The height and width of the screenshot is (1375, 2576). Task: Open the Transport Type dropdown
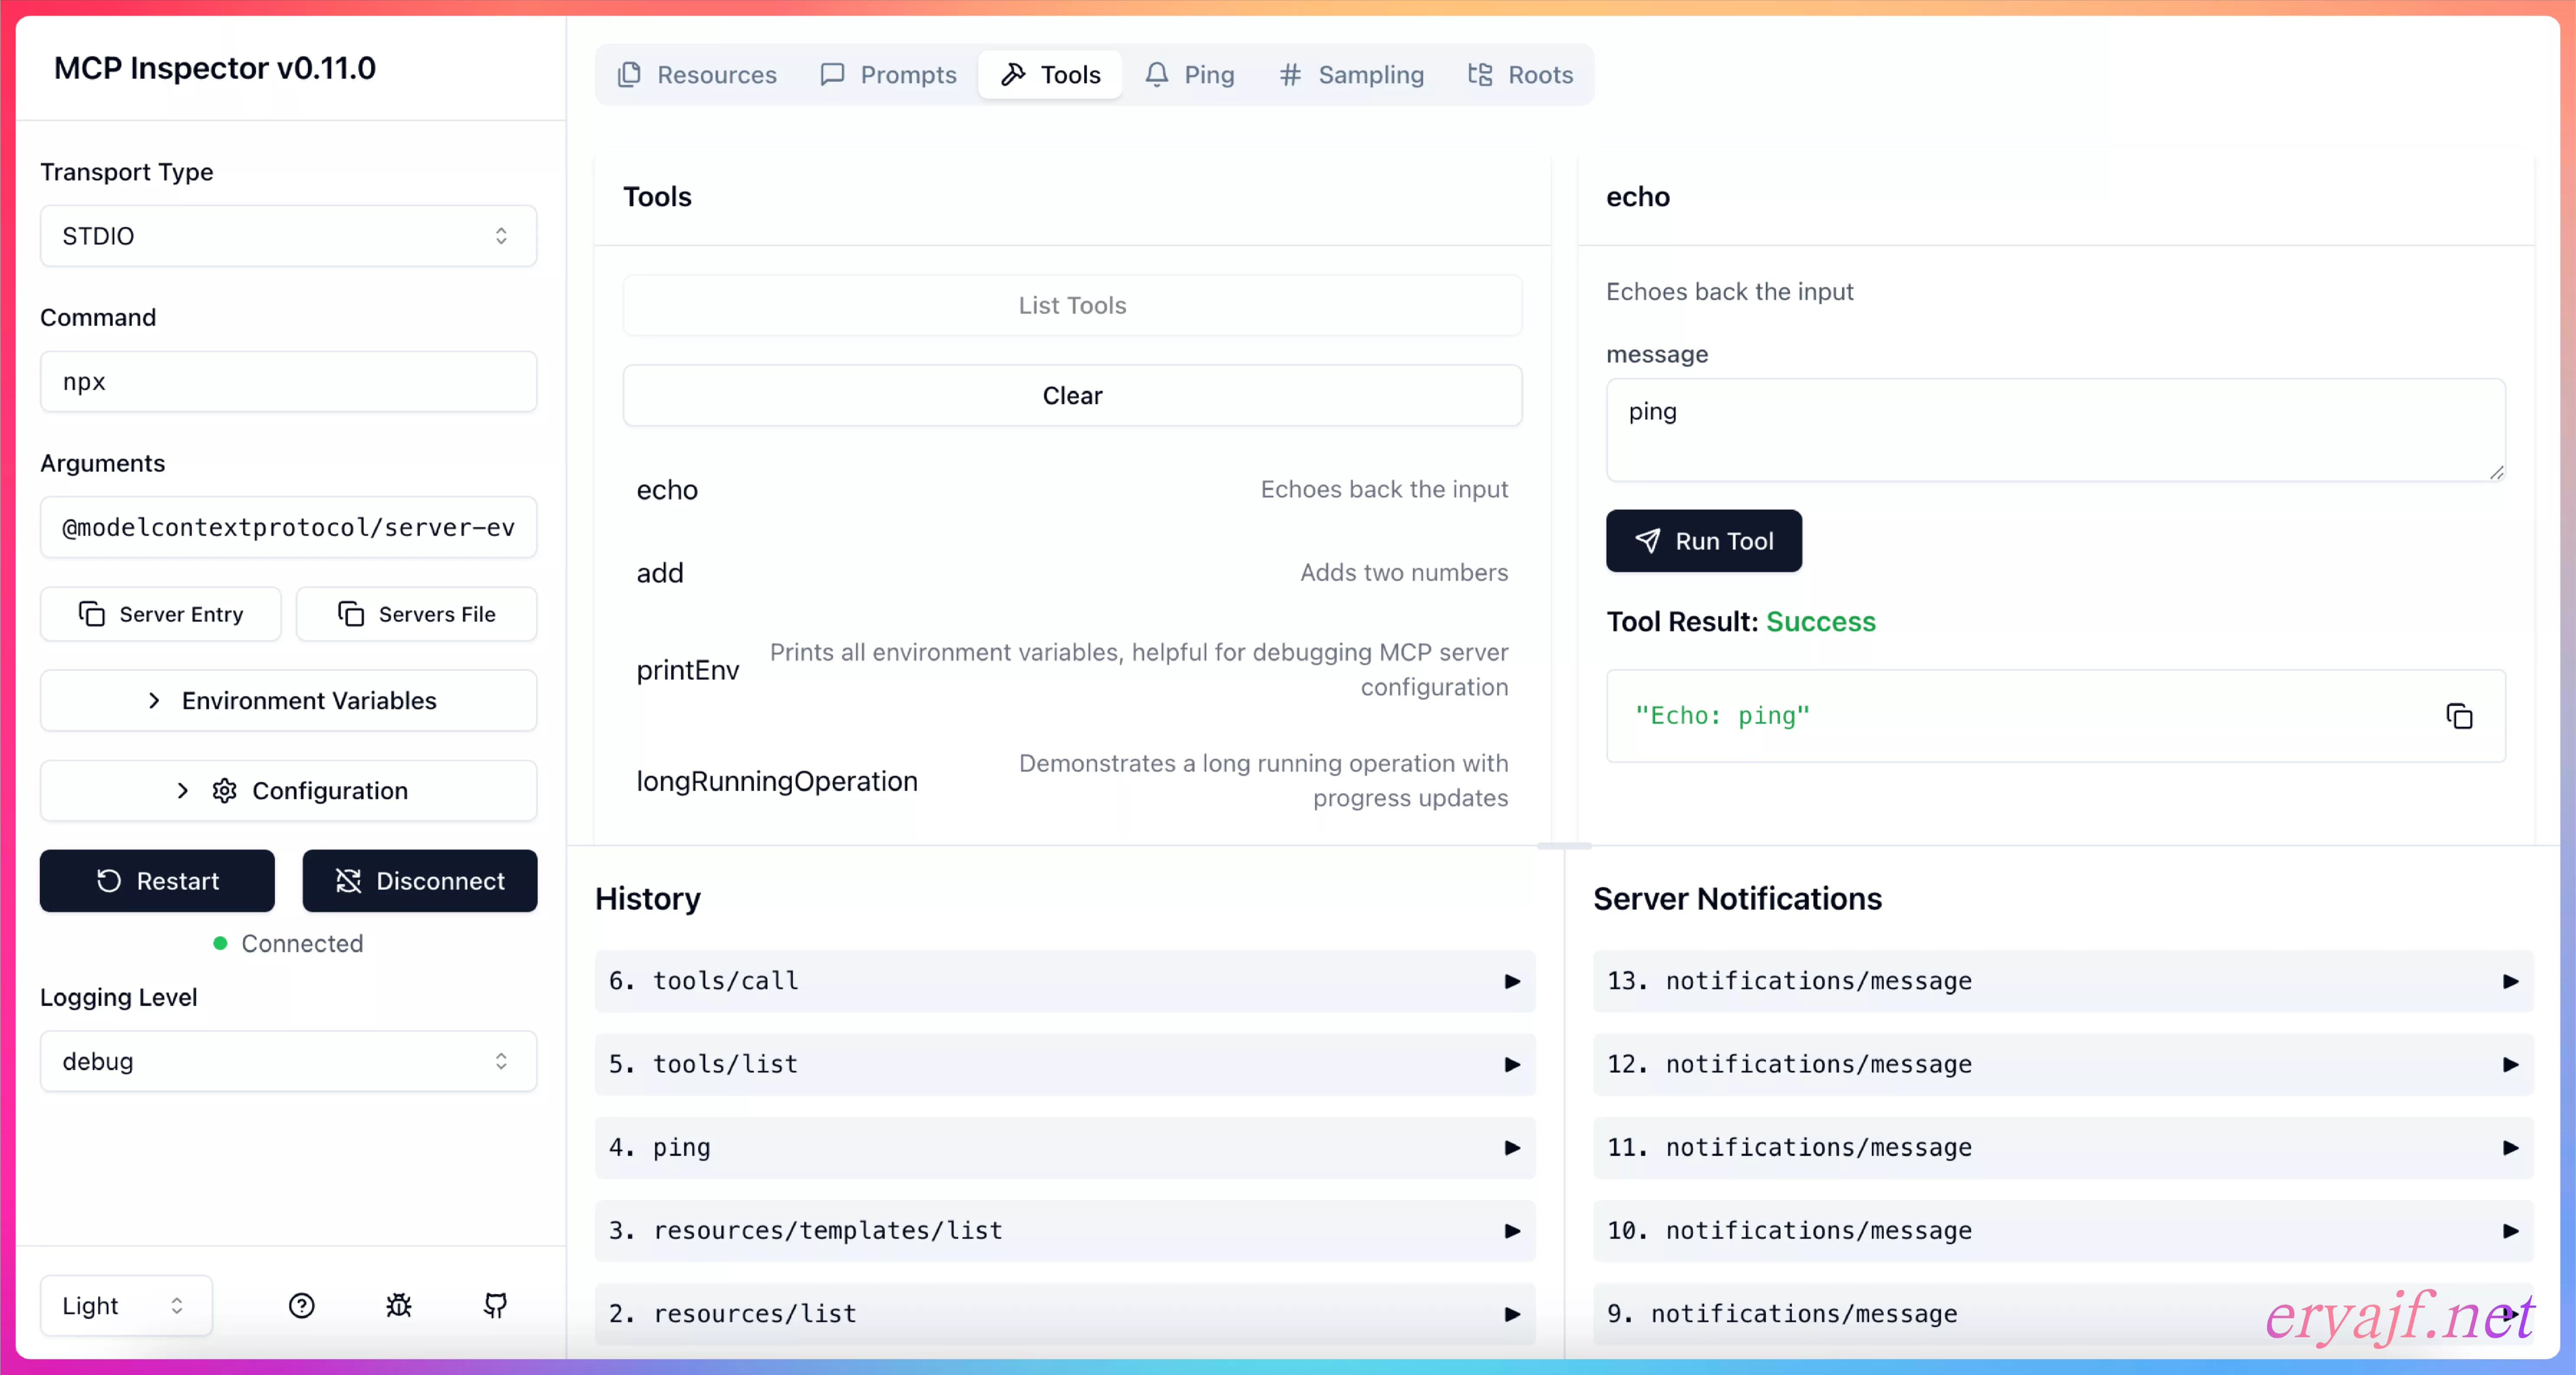point(288,236)
